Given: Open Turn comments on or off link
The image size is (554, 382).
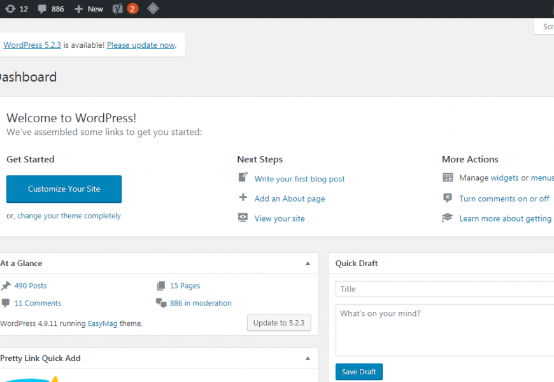Looking at the screenshot, I should click(x=504, y=199).
